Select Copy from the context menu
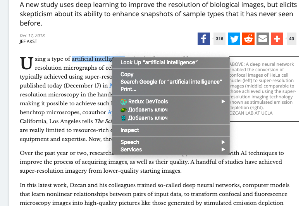Screen dimensions: 303x206 tap(127, 74)
